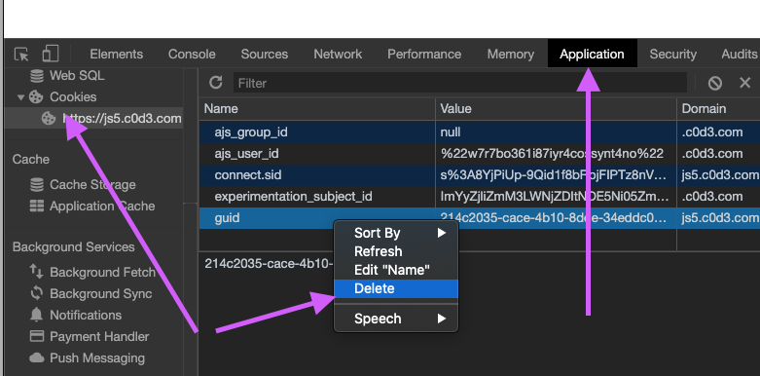Screen dimensions: 760x376
Task: Expand the Speech submenu
Action: point(396,319)
